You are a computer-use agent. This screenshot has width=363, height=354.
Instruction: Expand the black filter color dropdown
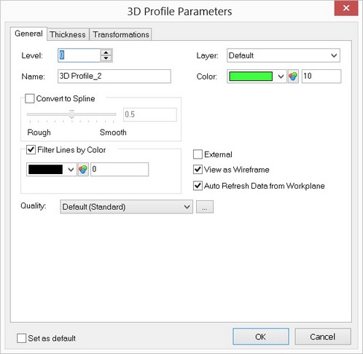pyautogui.click(x=52, y=169)
